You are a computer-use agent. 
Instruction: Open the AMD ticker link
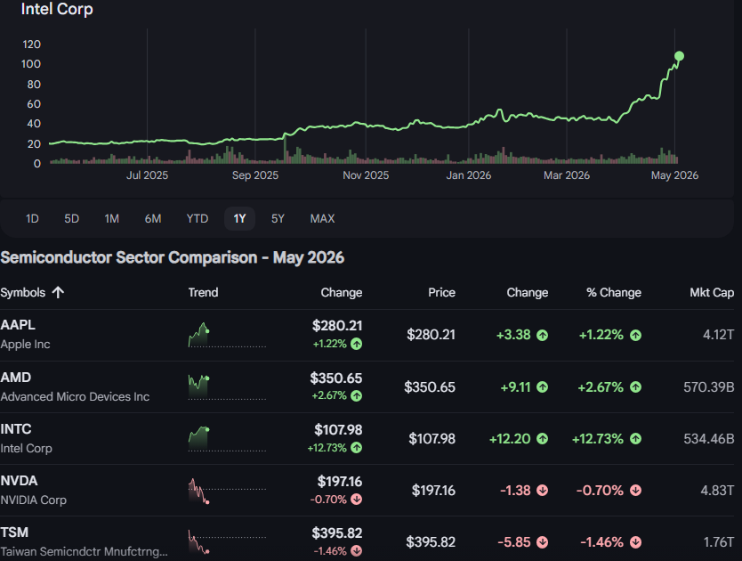pos(16,378)
